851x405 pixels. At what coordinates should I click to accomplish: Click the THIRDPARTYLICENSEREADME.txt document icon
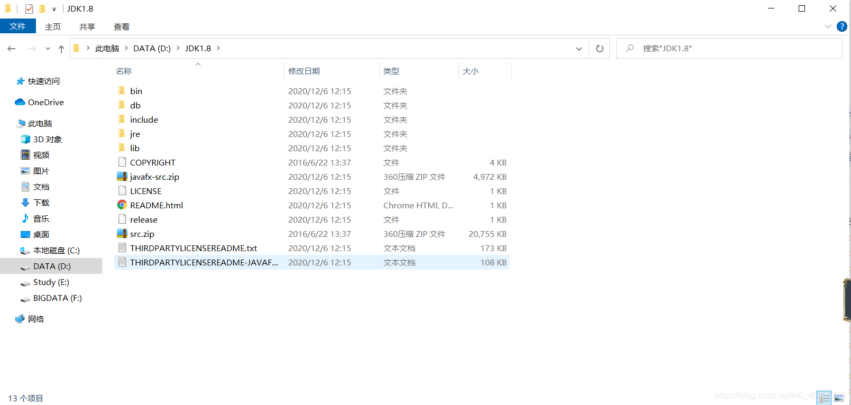122,247
